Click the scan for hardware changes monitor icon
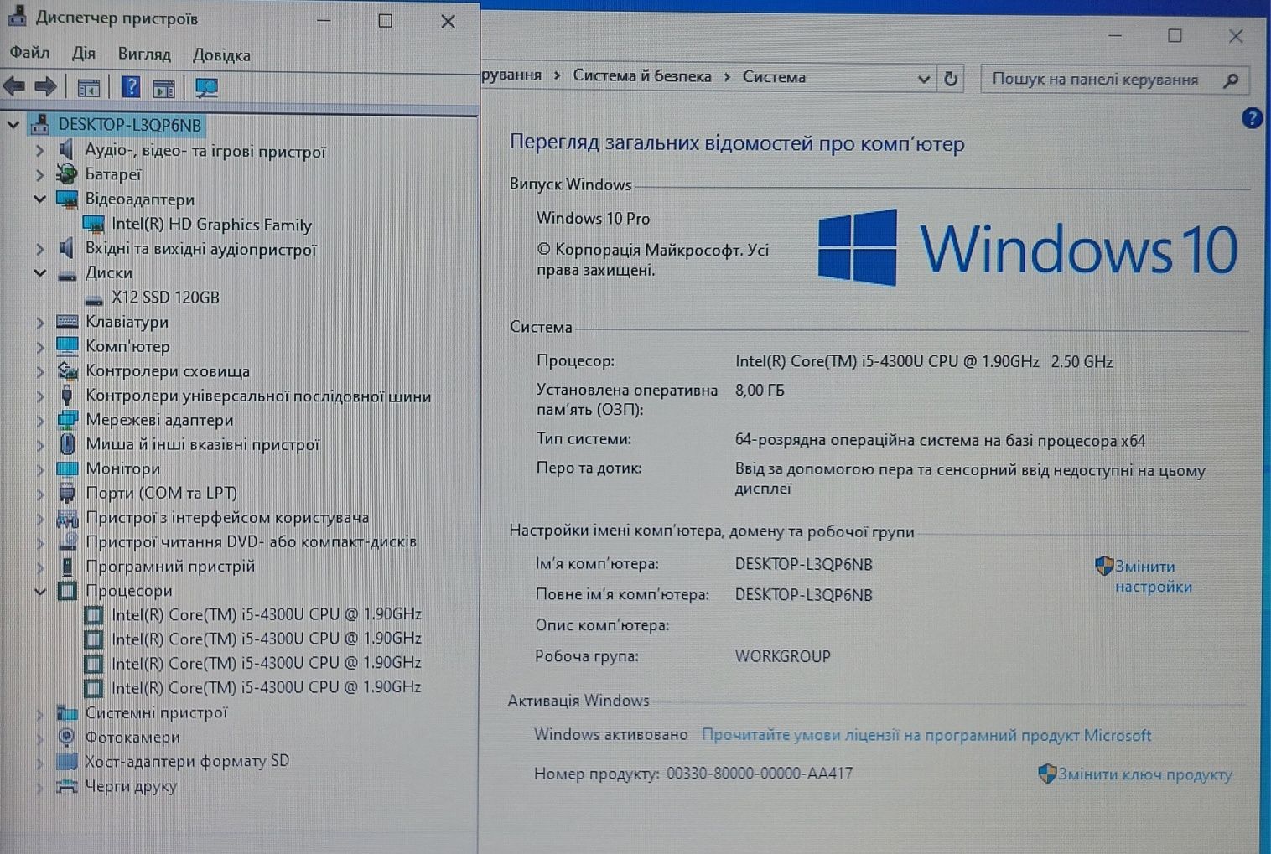 click(x=206, y=87)
